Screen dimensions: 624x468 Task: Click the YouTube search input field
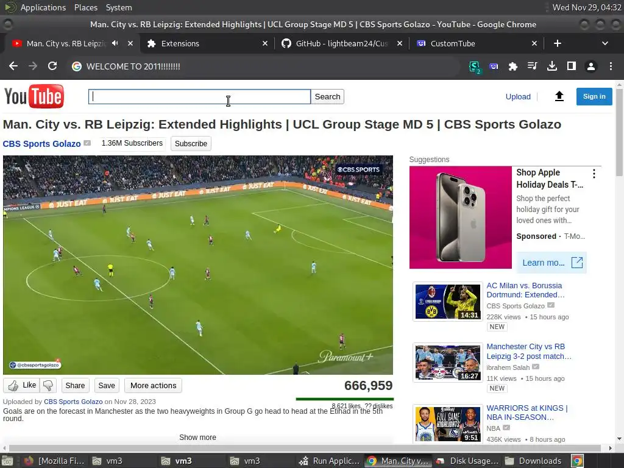click(199, 96)
